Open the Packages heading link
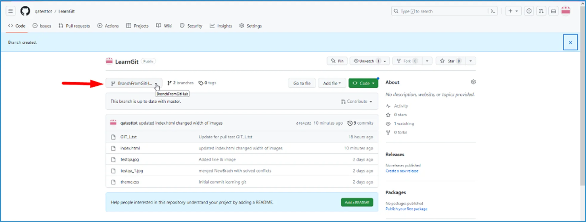 pyautogui.click(x=396, y=192)
